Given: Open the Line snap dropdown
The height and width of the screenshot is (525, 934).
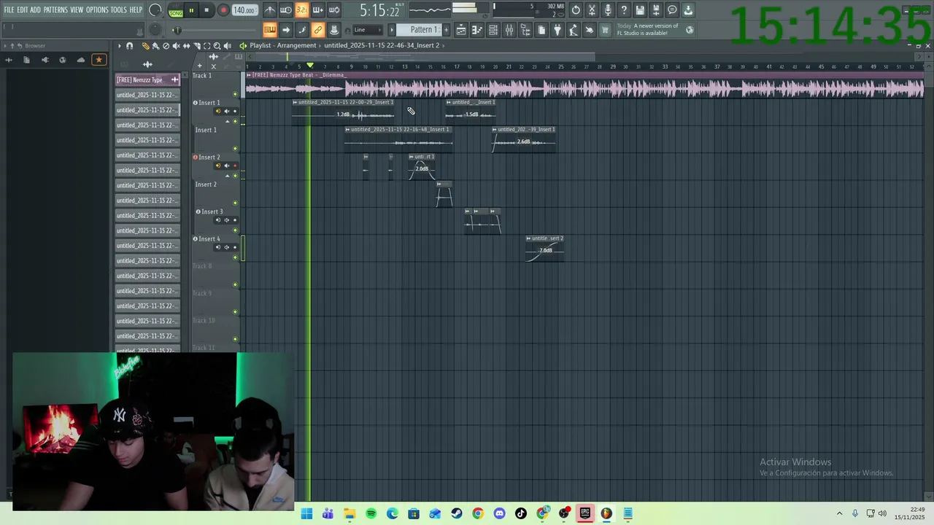Looking at the screenshot, I should [368, 30].
